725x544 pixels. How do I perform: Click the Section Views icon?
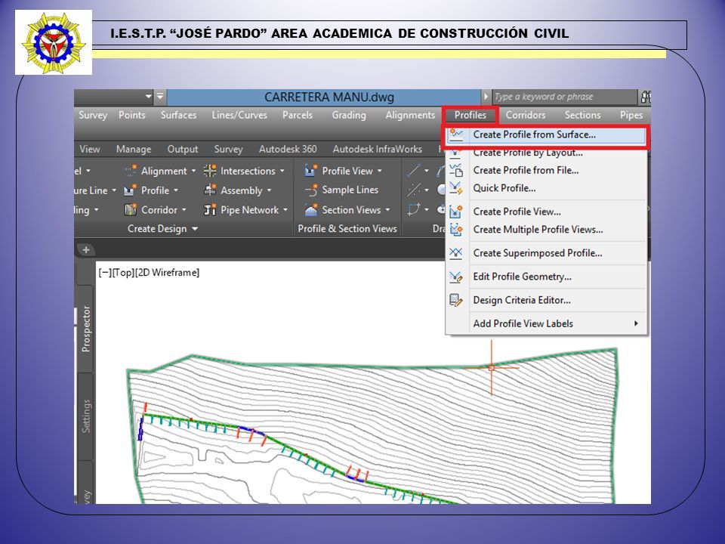pyautogui.click(x=310, y=209)
